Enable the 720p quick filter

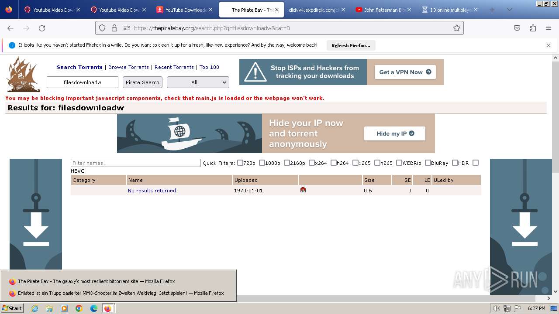point(240,163)
